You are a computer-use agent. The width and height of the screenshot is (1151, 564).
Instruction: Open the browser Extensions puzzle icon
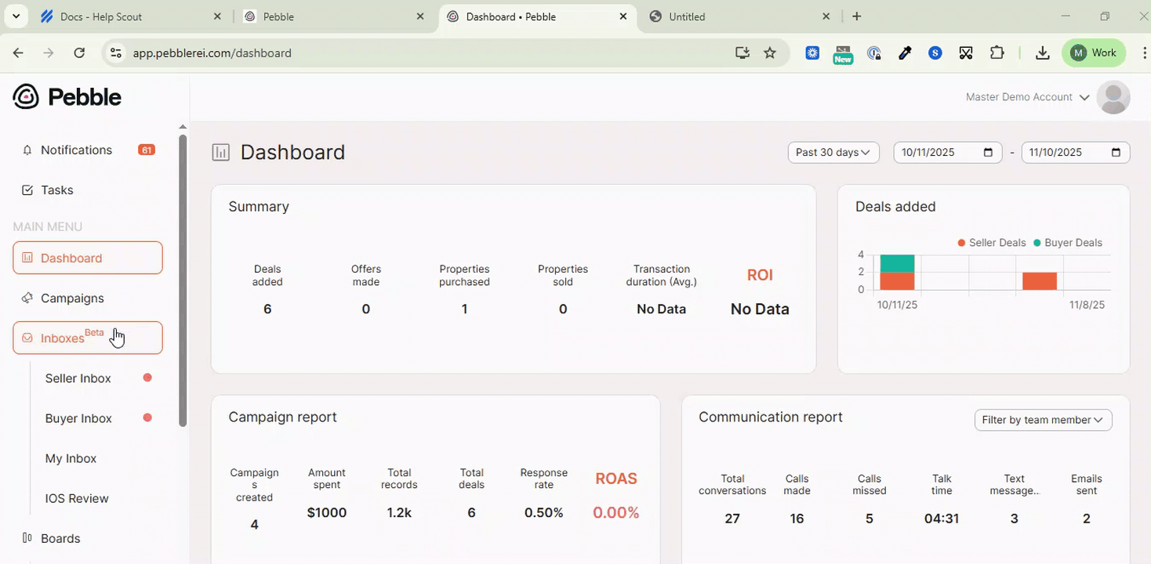click(x=997, y=53)
